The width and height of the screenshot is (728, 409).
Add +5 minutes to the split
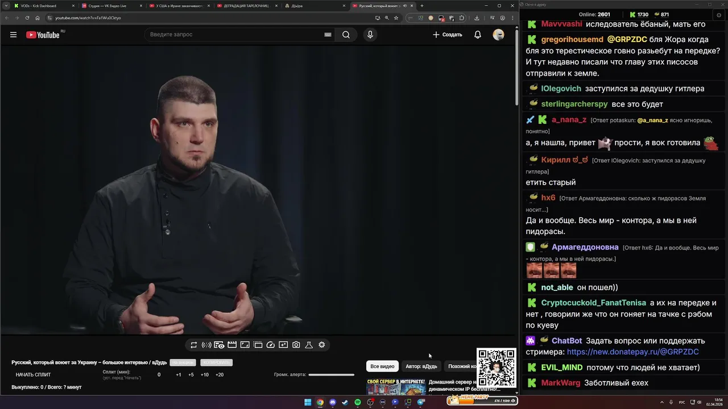click(x=191, y=375)
